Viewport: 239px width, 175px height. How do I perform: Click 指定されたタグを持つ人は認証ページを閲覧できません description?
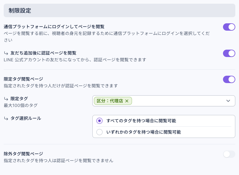pos(59,160)
